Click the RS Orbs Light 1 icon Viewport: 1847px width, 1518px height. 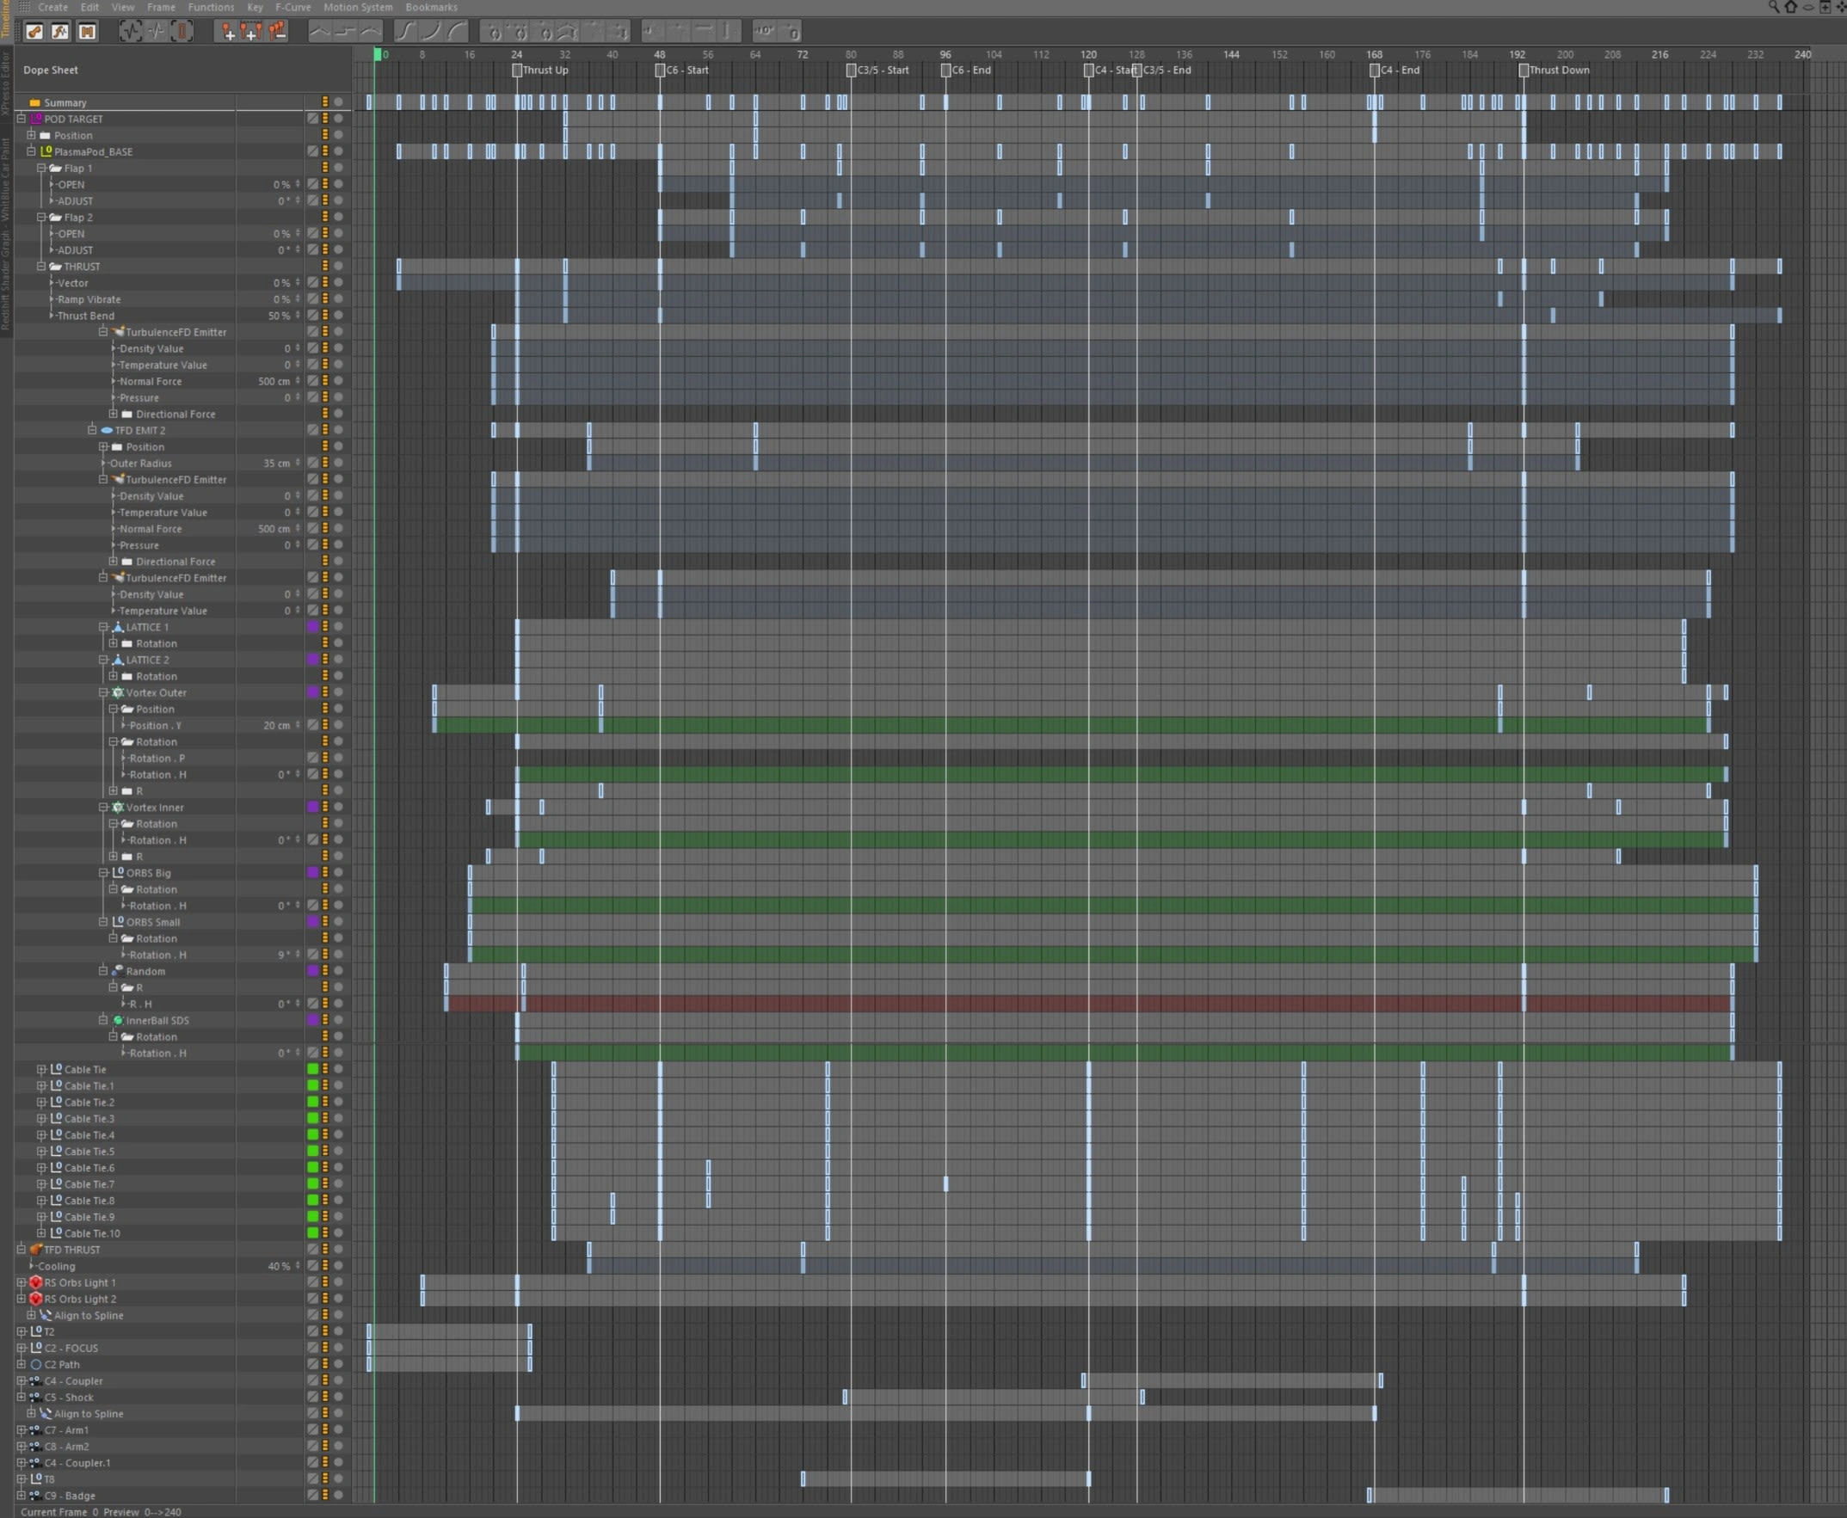[36, 1283]
